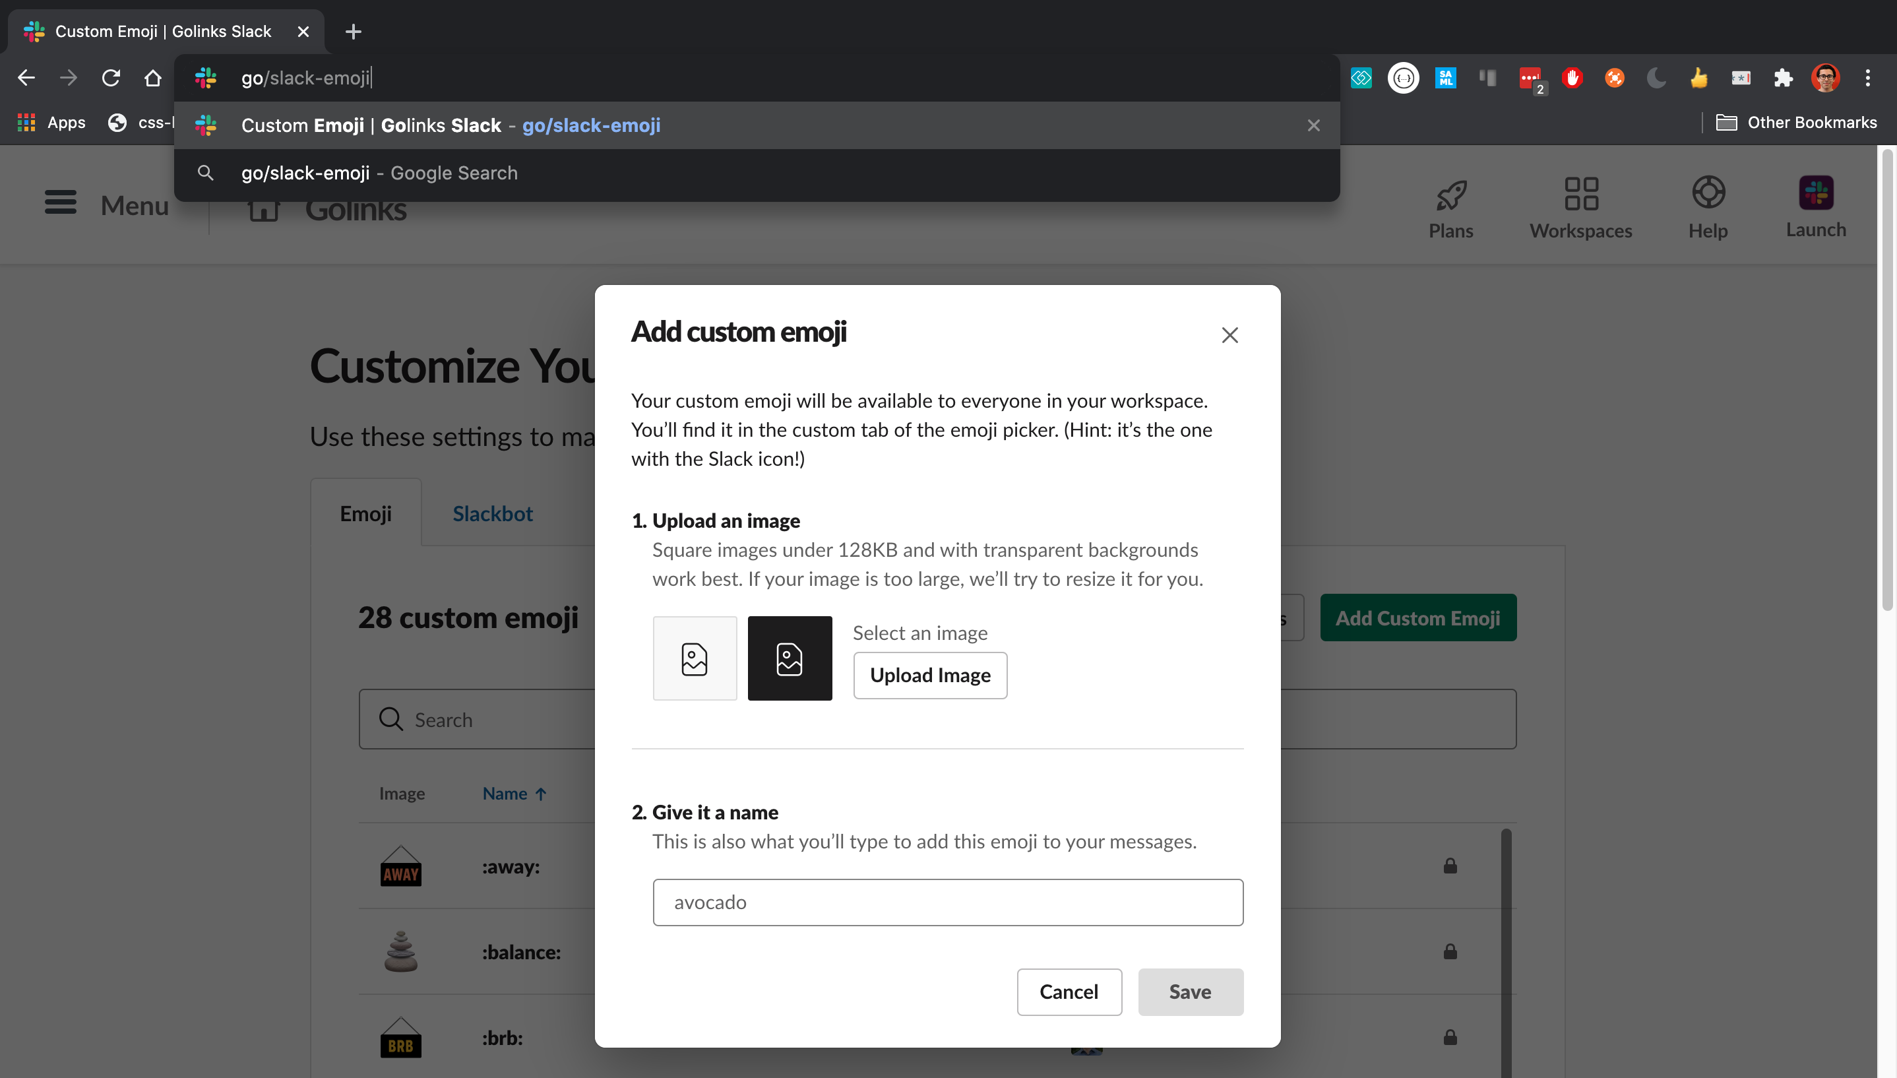
Task: Switch to the Slackbot tab
Action: point(492,513)
